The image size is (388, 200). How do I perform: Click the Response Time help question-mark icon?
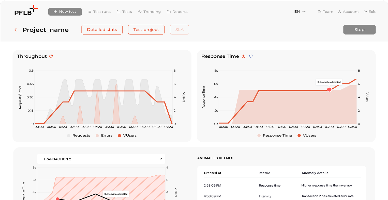tap(244, 56)
